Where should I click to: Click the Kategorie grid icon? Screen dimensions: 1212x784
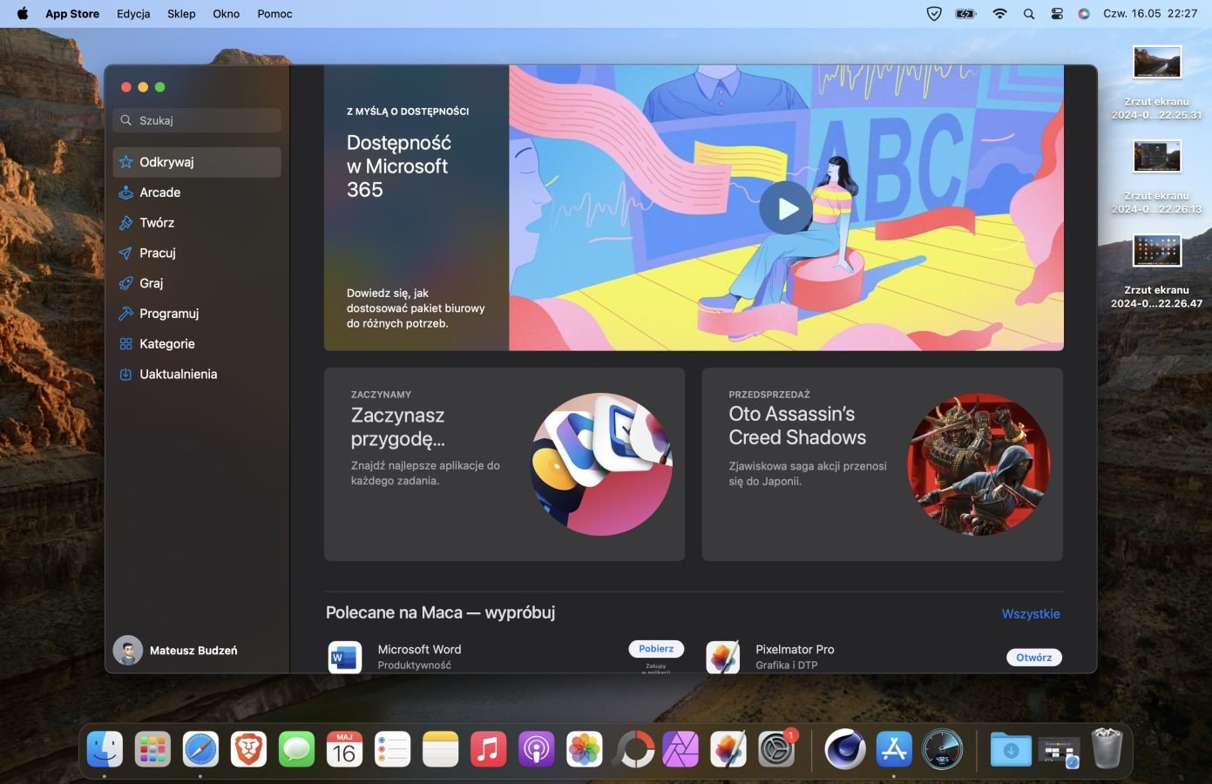point(125,344)
